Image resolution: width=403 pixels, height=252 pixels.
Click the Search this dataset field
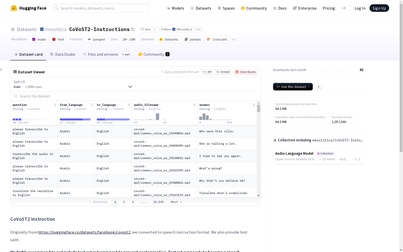pos(136,96)
